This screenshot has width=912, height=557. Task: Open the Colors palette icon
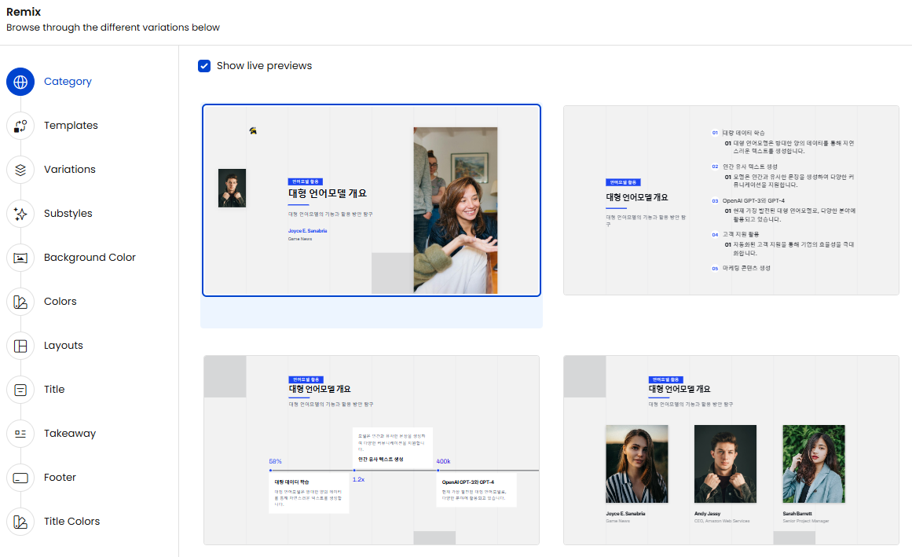click(20, 302)
